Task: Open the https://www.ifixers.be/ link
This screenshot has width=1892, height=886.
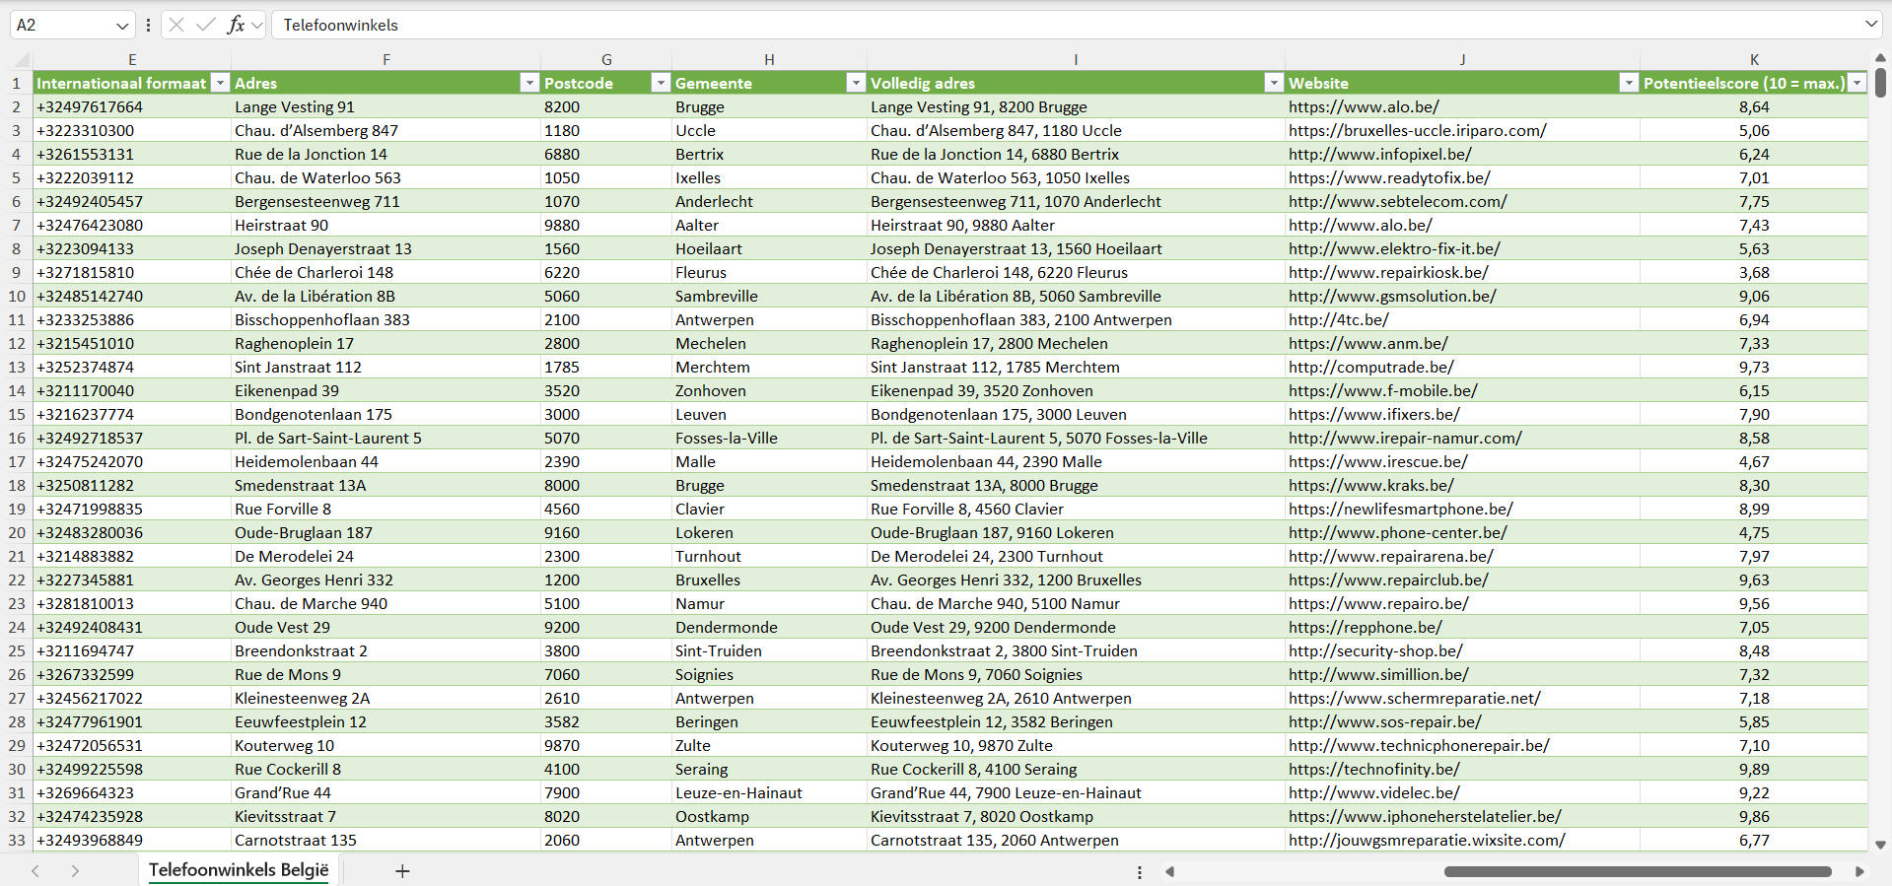Action: point(1373,415)
